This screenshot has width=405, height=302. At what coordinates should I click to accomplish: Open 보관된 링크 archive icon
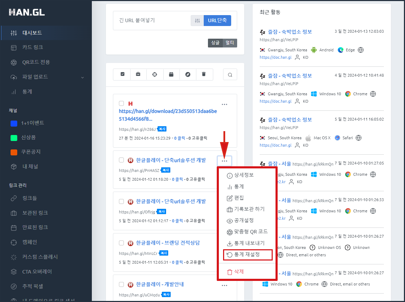point(14,213)
